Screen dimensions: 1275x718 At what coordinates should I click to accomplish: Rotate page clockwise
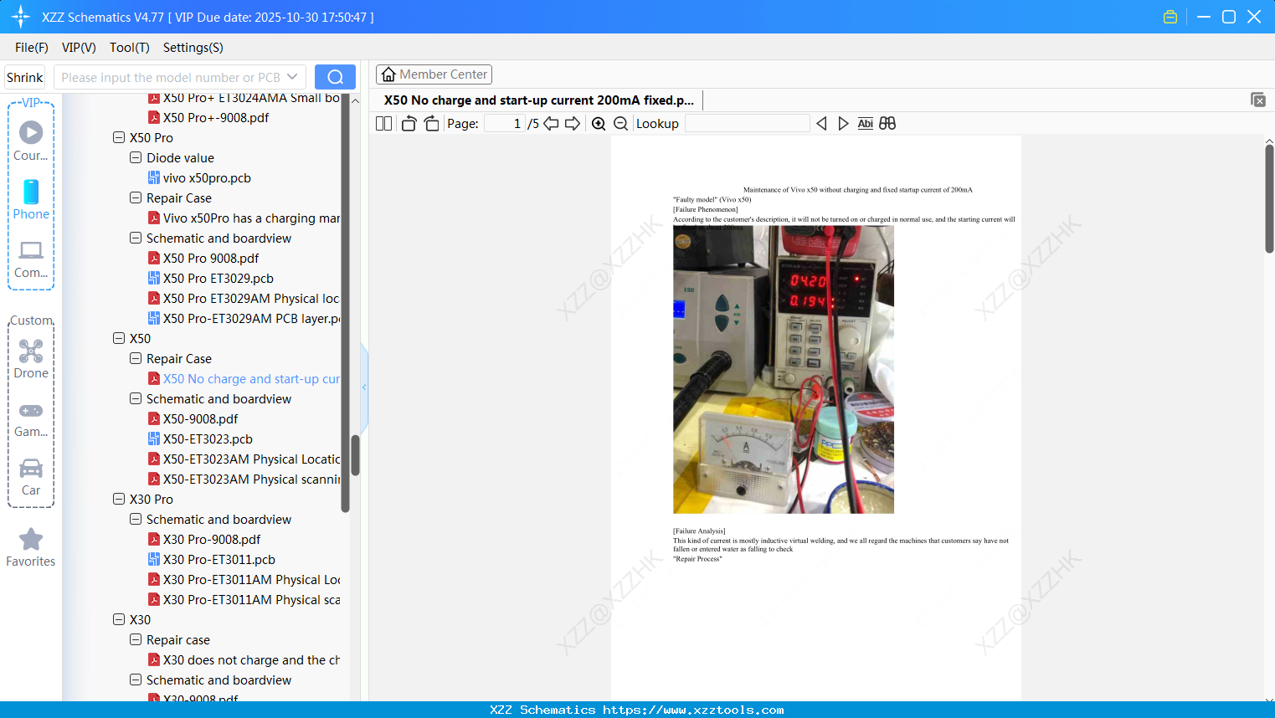point(431,124)
